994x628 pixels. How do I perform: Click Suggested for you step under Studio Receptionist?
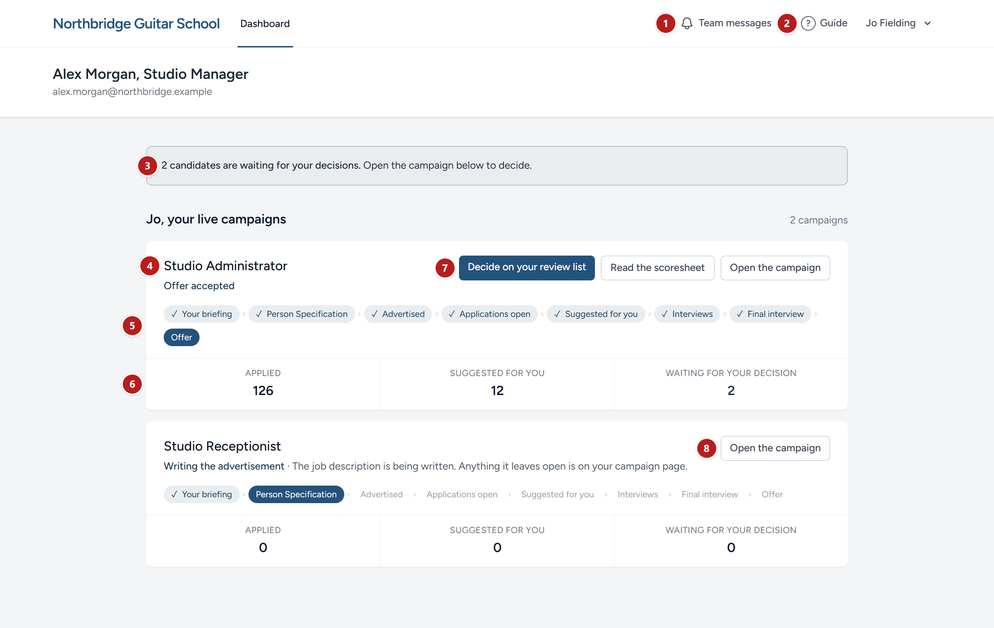click(558, 494)
